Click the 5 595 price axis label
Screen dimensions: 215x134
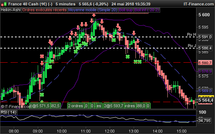click(x=203, y=27)
